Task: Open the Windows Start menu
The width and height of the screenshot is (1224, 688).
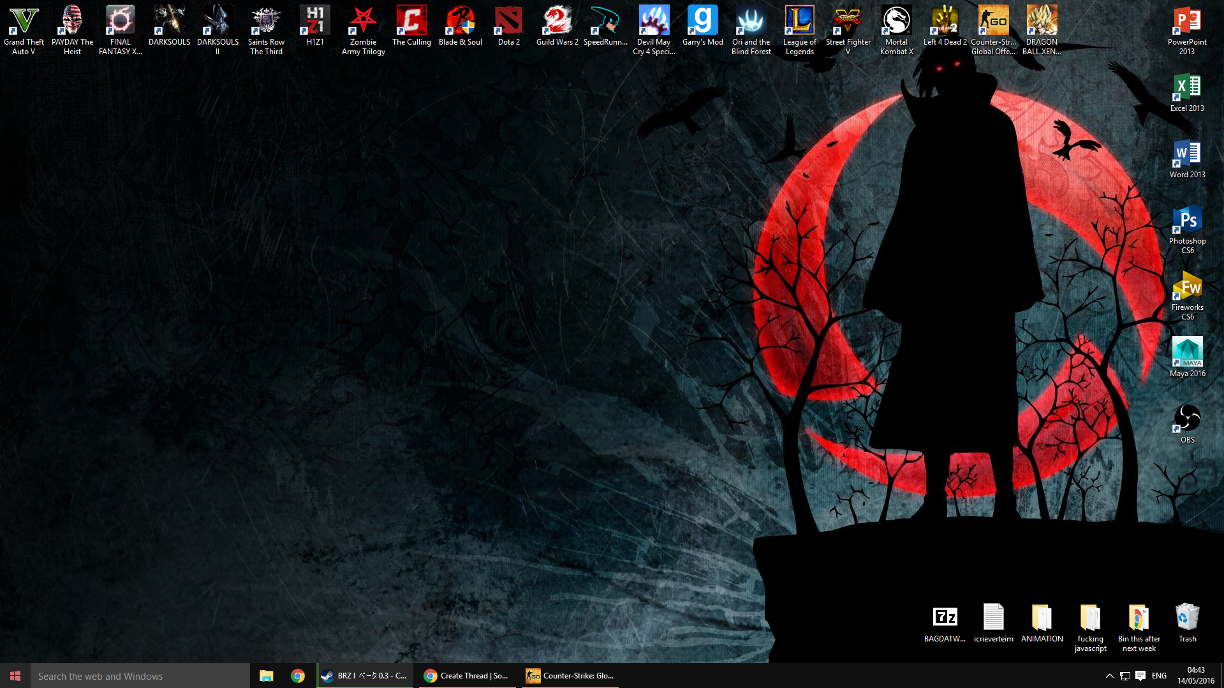Action: pos(15,676)
